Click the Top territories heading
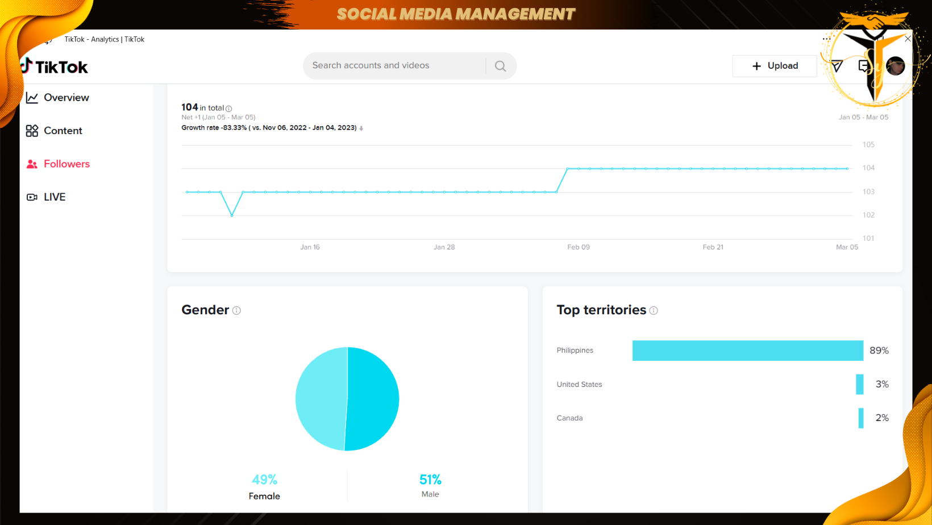 [601, 310]
